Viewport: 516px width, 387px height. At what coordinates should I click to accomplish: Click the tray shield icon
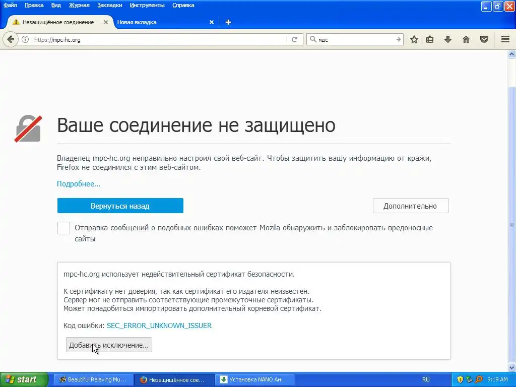pos(460,379)
